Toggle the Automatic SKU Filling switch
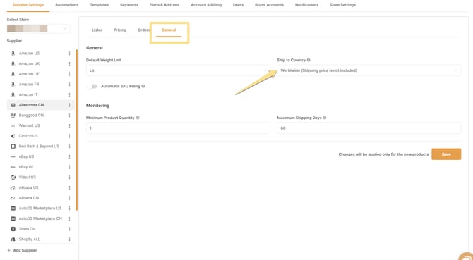 (92, 87)
